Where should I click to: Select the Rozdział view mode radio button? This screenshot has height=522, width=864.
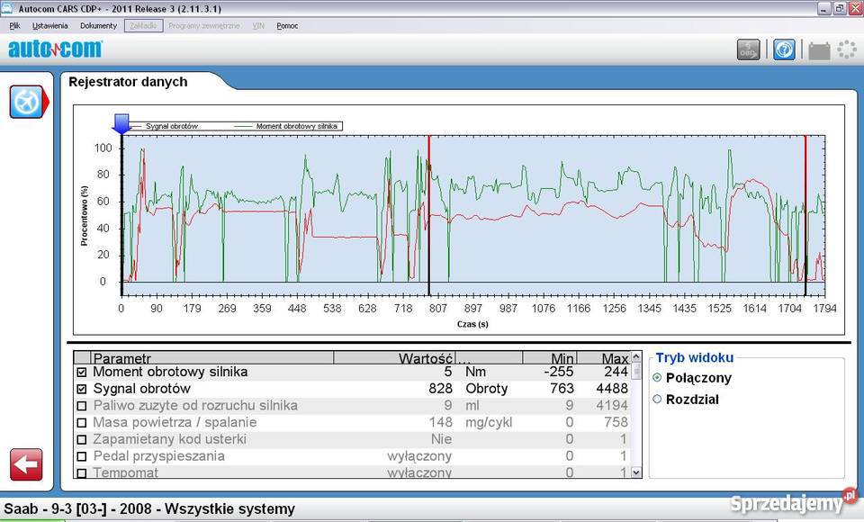[x=657, y=400]
